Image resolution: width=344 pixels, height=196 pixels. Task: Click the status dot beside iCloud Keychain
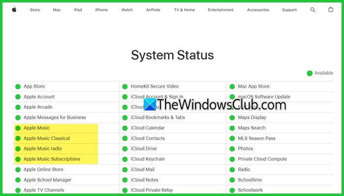(x=125, y=159)
